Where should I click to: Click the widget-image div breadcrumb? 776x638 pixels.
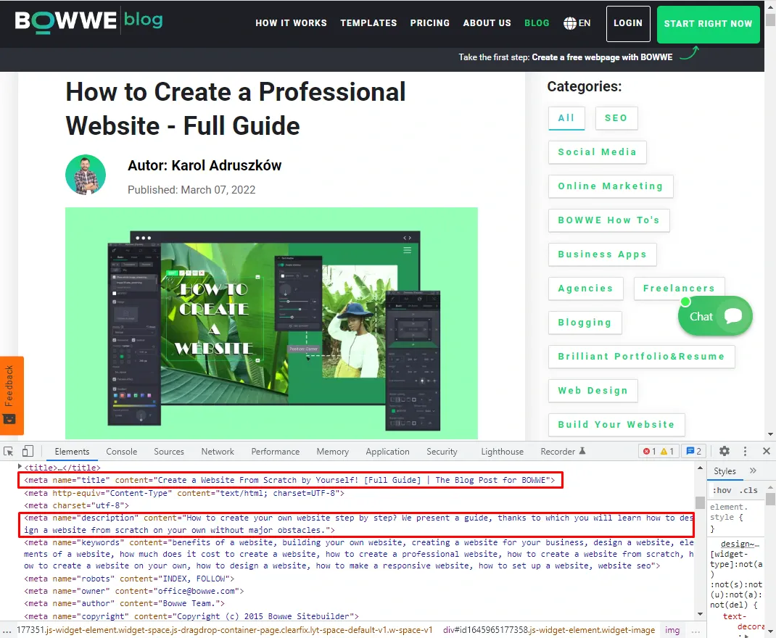pyautogui.click(x=549, y=630)
